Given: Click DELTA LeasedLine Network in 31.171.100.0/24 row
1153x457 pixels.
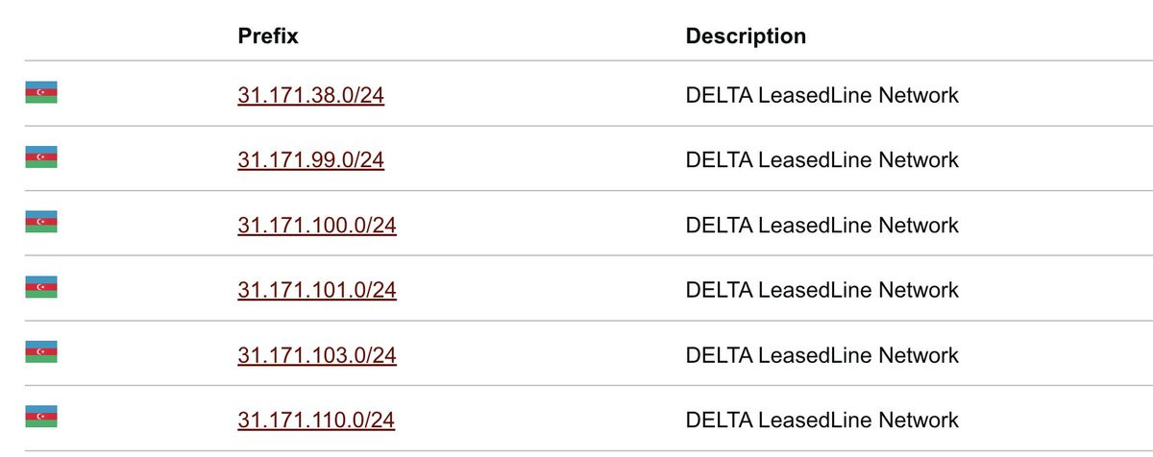Looking at the screenshot, I should [822, 225].
